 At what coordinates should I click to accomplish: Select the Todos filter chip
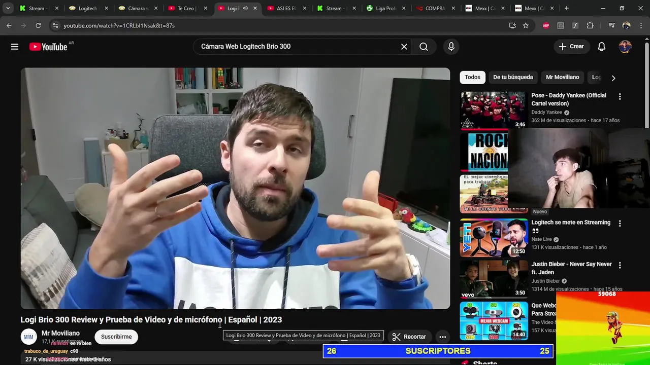pos(472,77)
